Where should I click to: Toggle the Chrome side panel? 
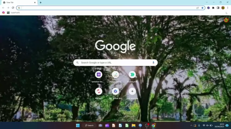218,8
